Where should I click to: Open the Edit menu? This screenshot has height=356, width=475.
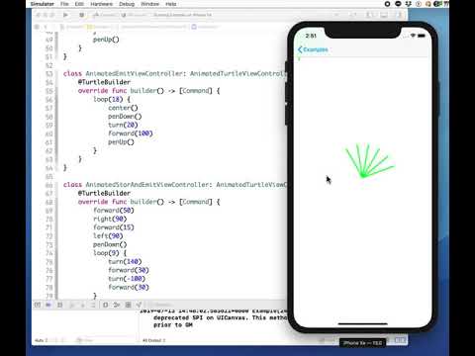[79, 4]
